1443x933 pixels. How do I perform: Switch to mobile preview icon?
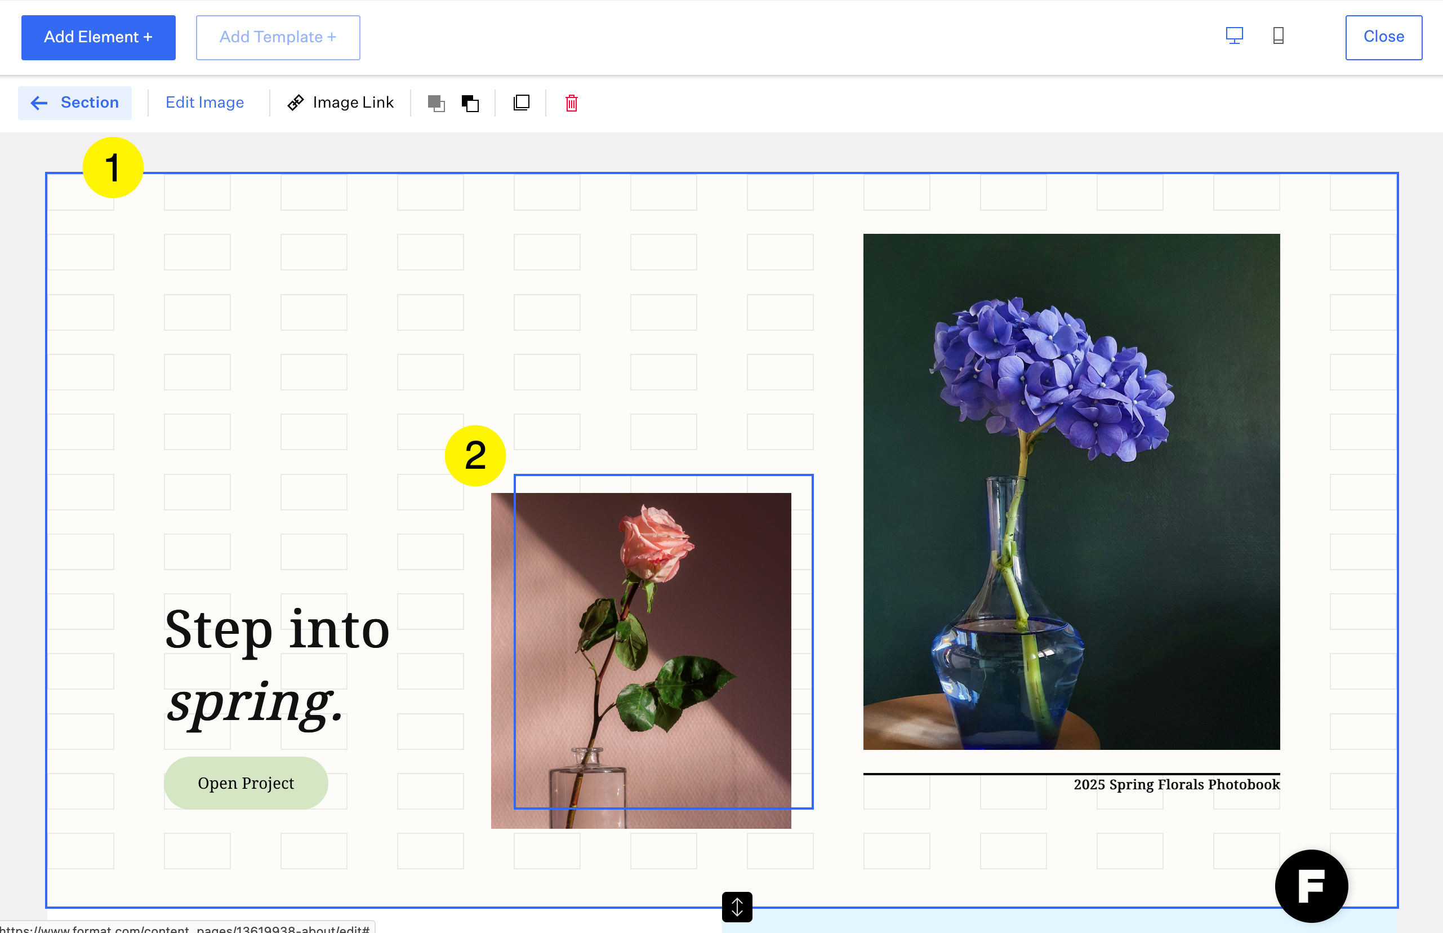click(1279, 37)
